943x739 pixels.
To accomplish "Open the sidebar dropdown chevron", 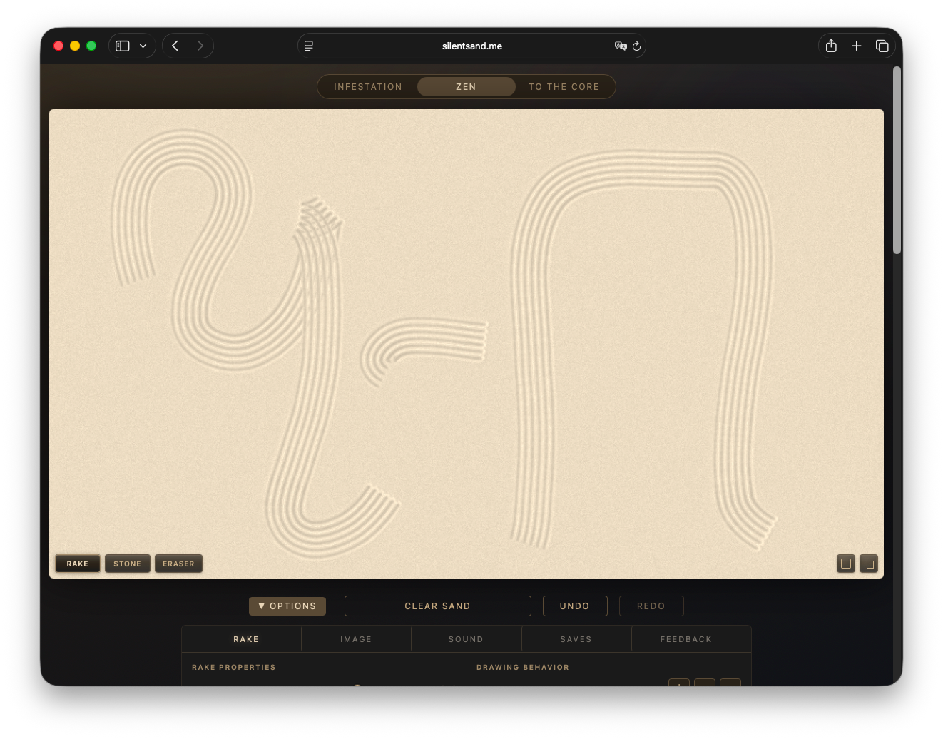I will pos(143,46).
